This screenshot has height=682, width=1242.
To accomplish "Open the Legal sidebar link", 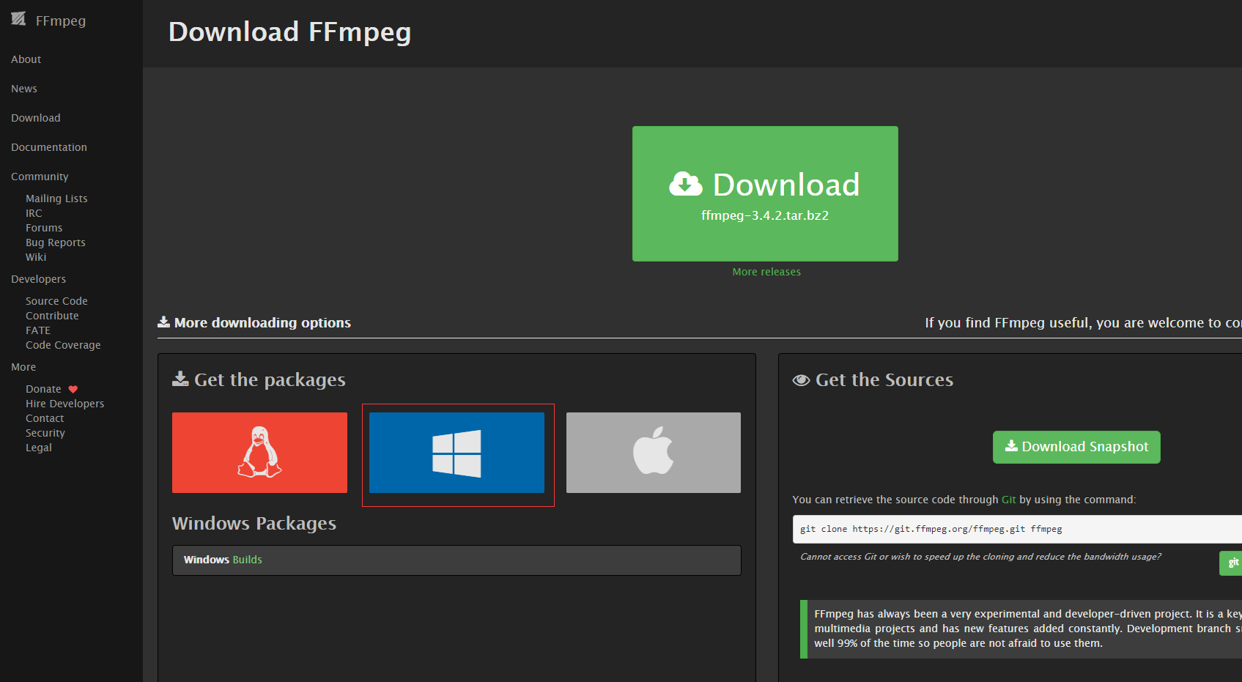I will 39,448.
